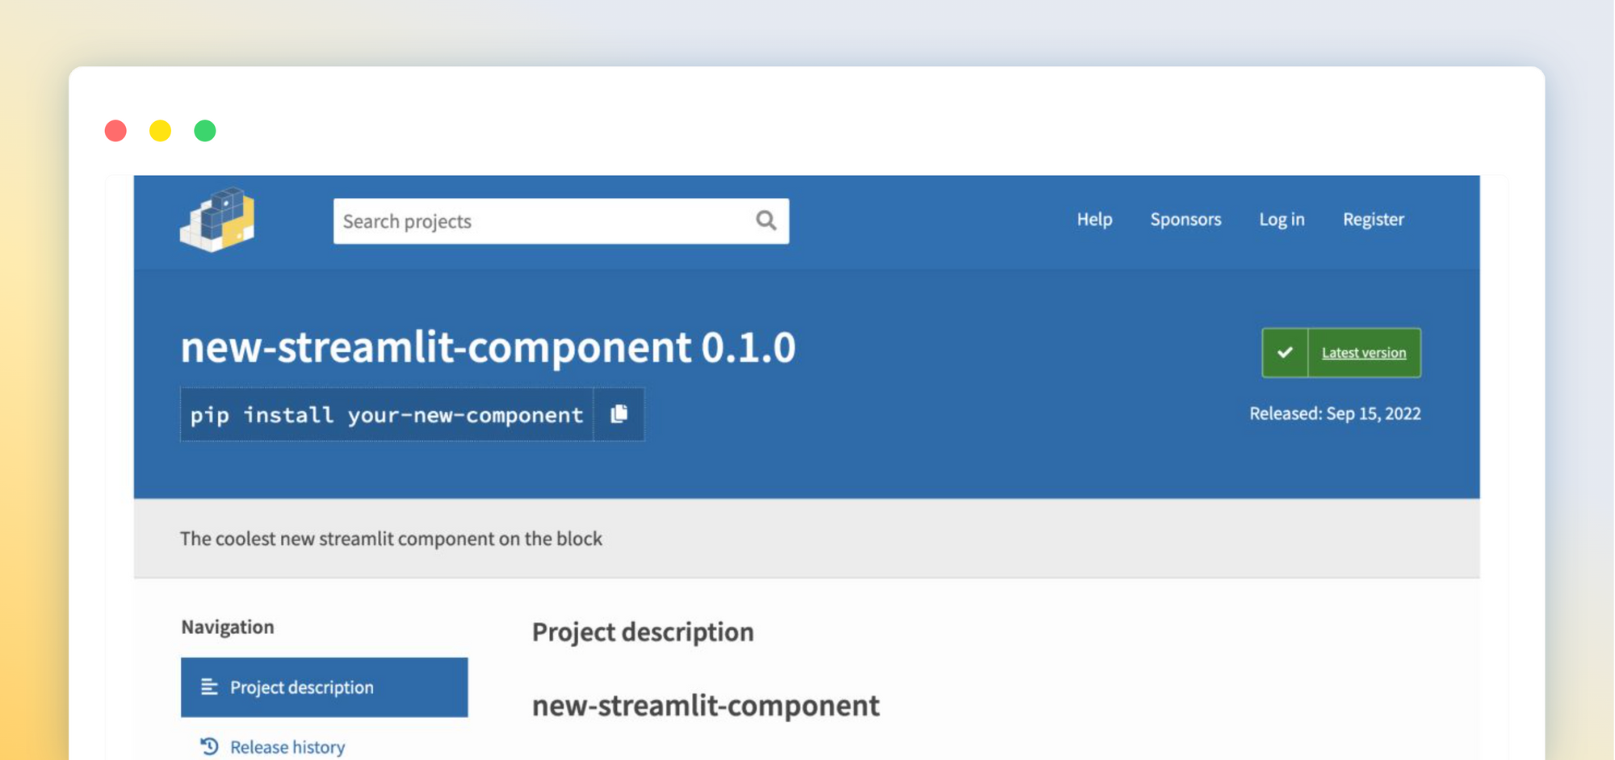
Task: Click the yellow traffic light window button
Action: [x=160, y=130]
